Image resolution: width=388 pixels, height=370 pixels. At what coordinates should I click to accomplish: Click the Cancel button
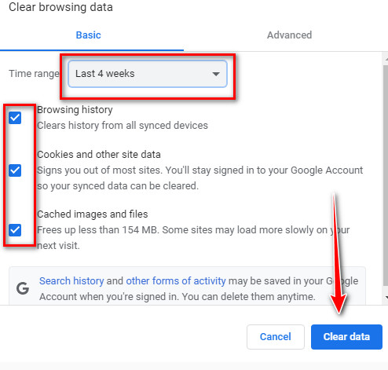tap(276, 337)
